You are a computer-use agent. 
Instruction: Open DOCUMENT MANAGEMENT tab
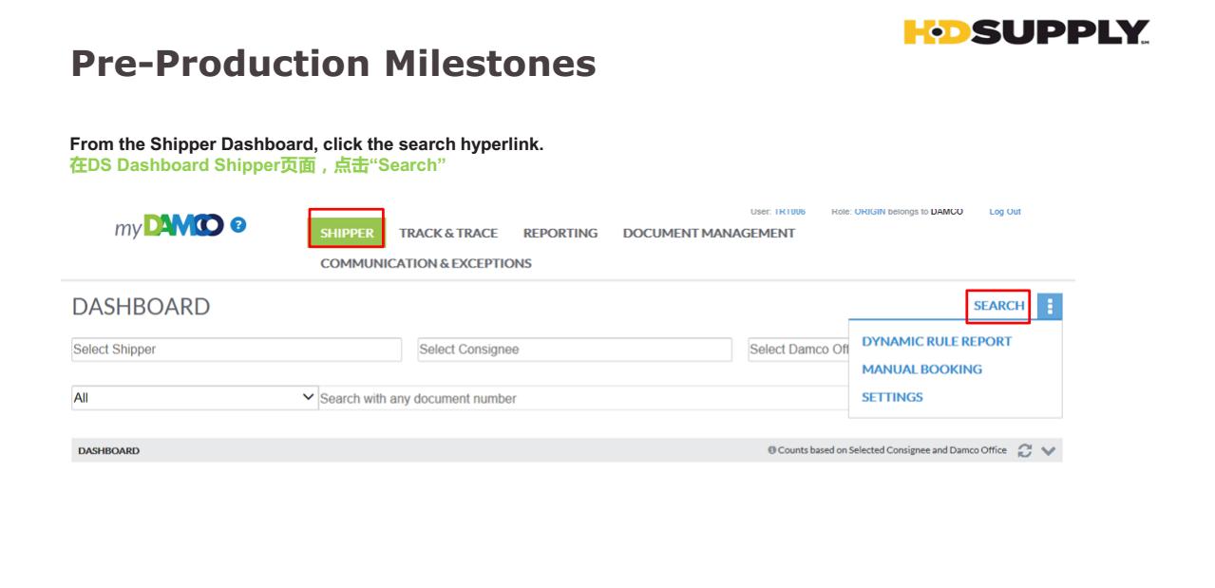click(709, 233)
